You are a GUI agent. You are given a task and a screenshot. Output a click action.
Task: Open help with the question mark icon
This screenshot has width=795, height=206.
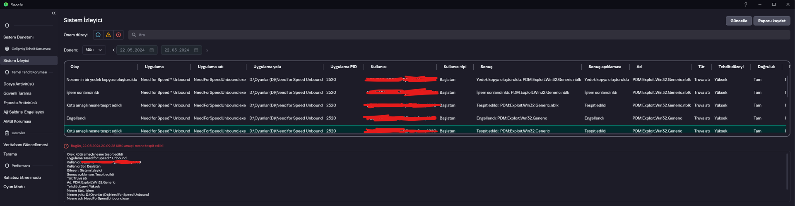pos(746,4)
